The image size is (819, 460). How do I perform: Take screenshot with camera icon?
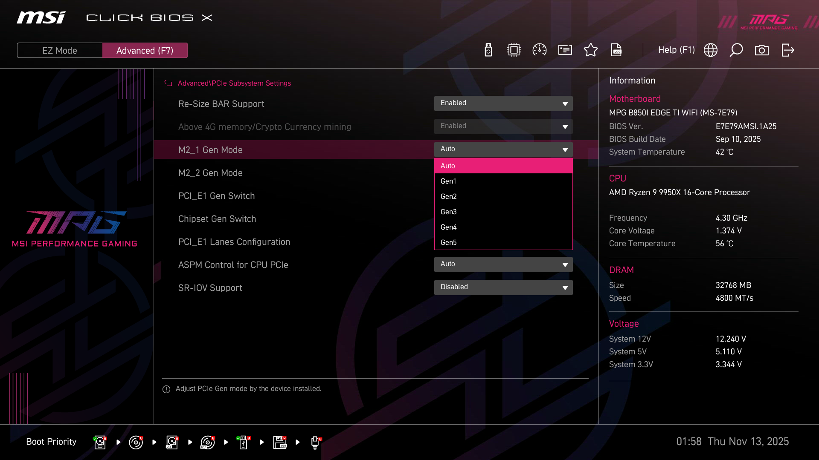tap(762, 50)
